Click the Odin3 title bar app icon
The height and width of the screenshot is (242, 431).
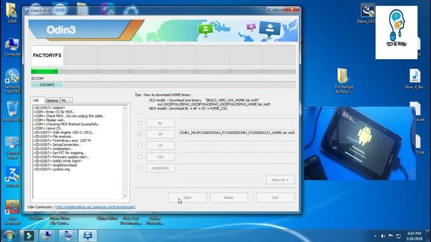click(27, 11)
